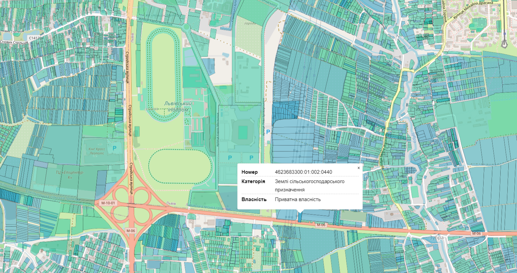Image resolution: width=517 pixels, height=273 pixels.
Task: Click the roundabout on вулиця Карла Мікльоша
Action: click(186, 27)
